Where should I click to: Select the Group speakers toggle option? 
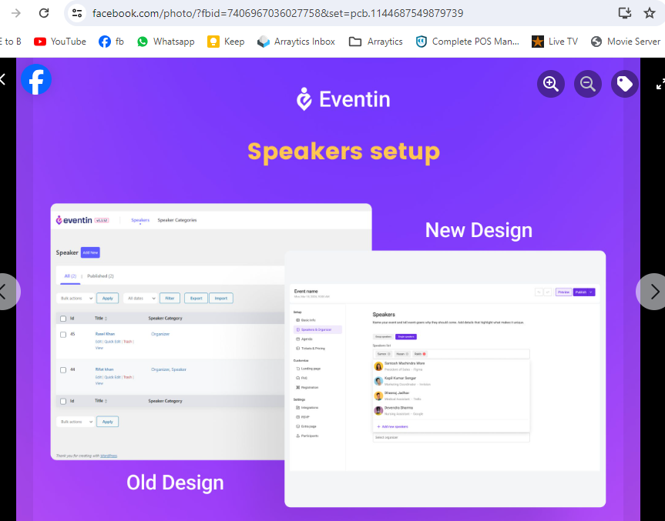pyautogui.click(x=383, y=337)
